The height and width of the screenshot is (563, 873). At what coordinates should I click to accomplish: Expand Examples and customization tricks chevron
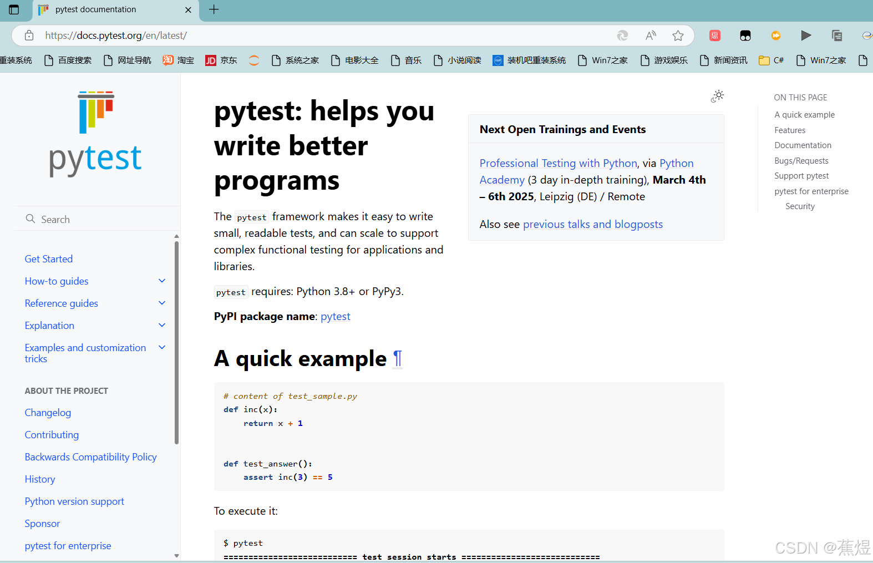pyautogui.click(x=162, y=347)
